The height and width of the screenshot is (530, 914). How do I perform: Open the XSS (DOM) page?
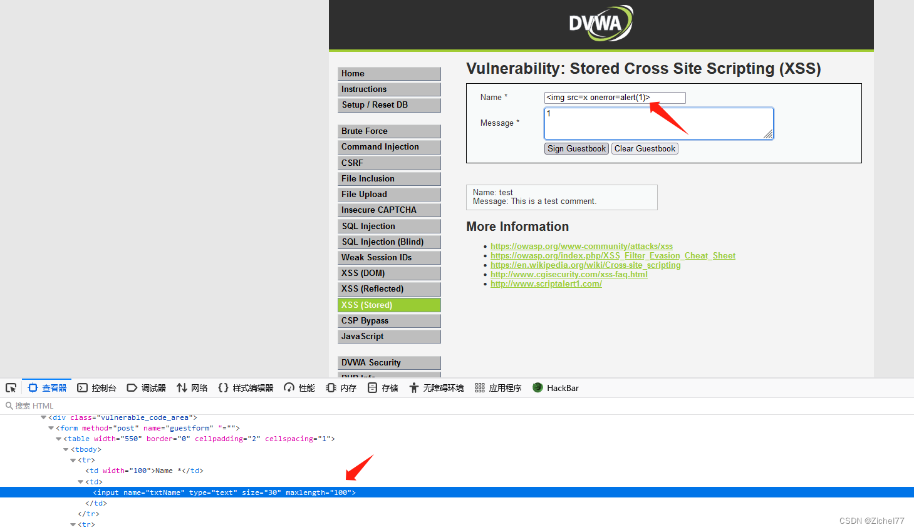pos(389,273)
